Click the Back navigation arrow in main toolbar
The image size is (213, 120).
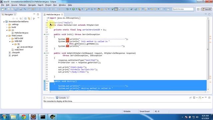coord(155,9)
